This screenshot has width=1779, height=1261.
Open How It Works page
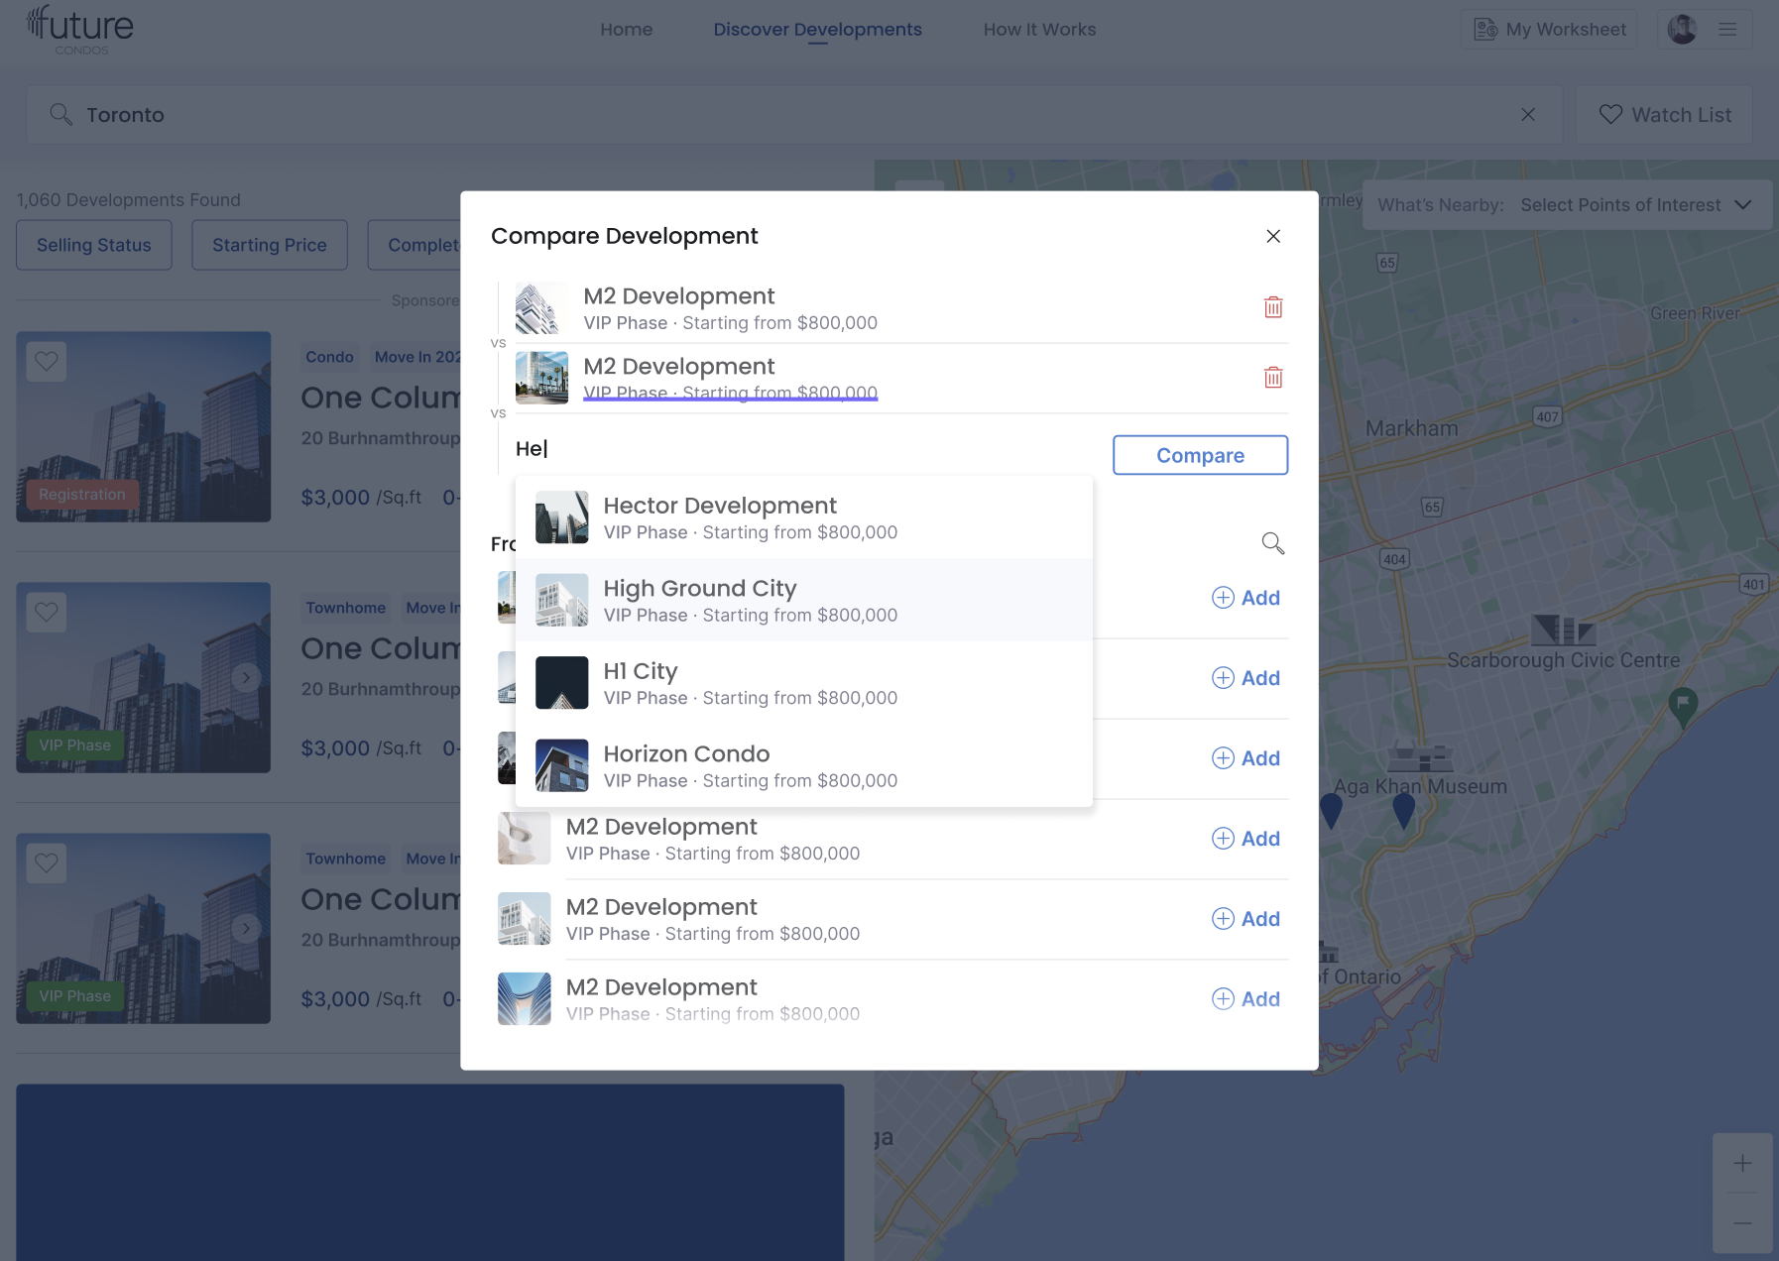(x=1040, y=30)
